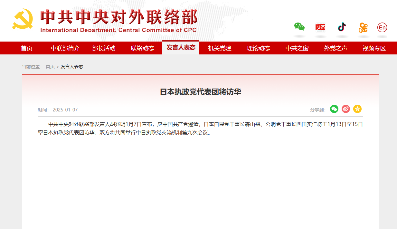Open the WeChat icon in header
397x229 pixels.
click(x=299, y=27)
